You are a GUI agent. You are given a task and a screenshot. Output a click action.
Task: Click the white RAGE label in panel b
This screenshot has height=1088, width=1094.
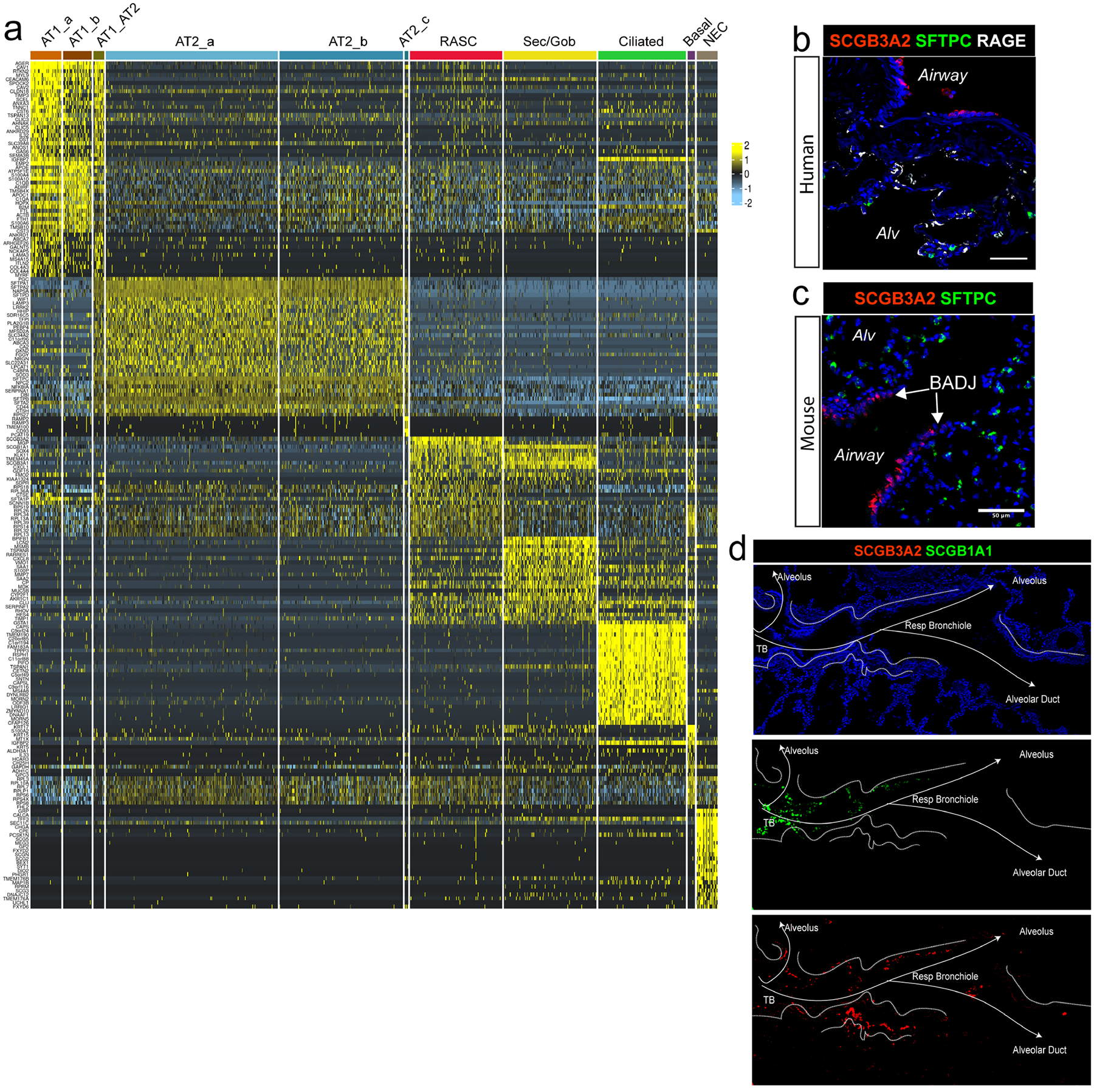1001,41
